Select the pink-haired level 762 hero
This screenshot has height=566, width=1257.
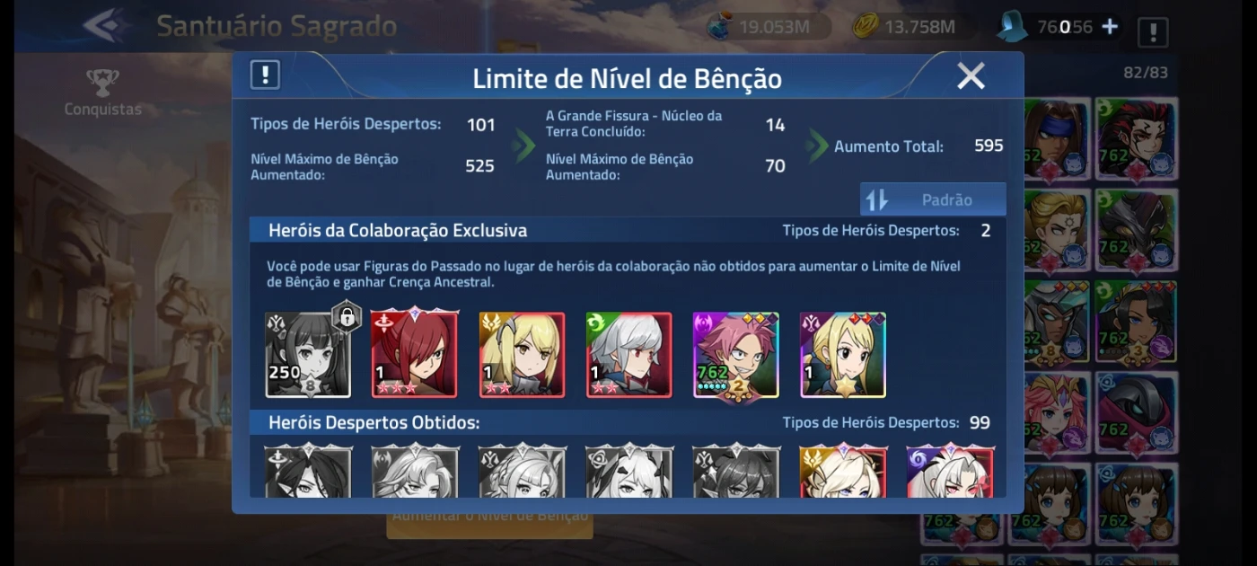(x=735, y=355)
